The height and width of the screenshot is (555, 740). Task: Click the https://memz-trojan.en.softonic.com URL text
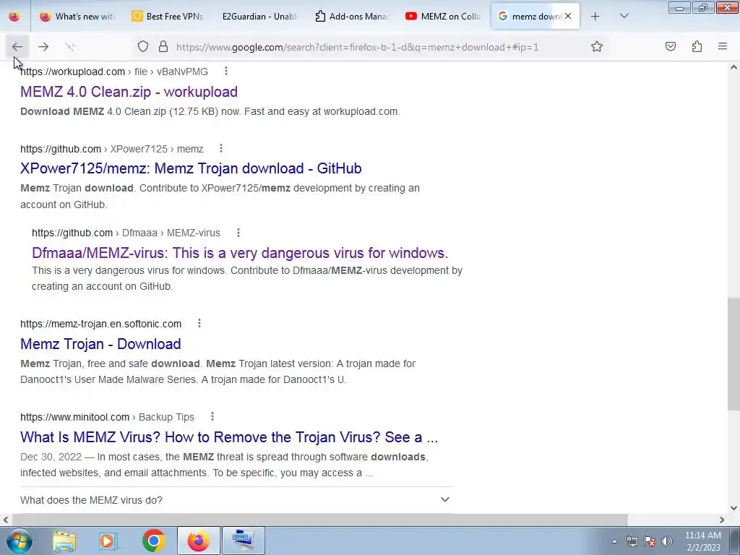(x=101, y=324)
